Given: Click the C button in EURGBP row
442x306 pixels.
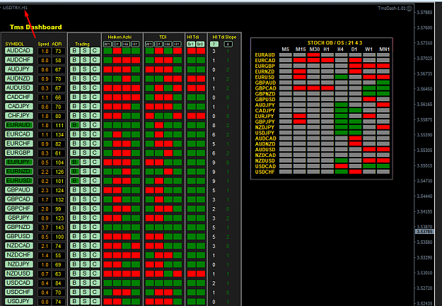Looking at the screenshot, I should (x=95, y=153).
